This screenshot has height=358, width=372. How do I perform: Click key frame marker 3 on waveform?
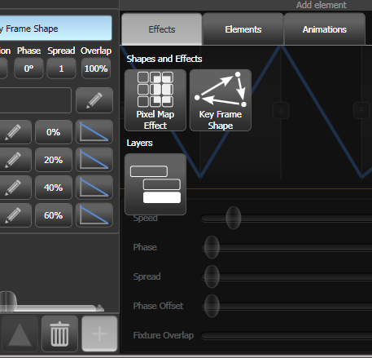click(x=281, y=110)
